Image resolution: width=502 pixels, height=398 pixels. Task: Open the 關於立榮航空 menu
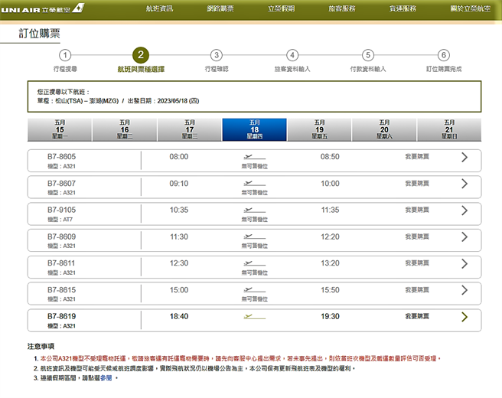coord(471,8)
